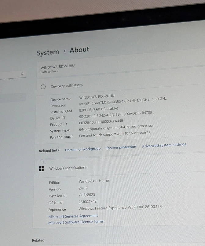205x246 pixels.
Task: Select the Pen and touch support value
Action: coord(115,134)
